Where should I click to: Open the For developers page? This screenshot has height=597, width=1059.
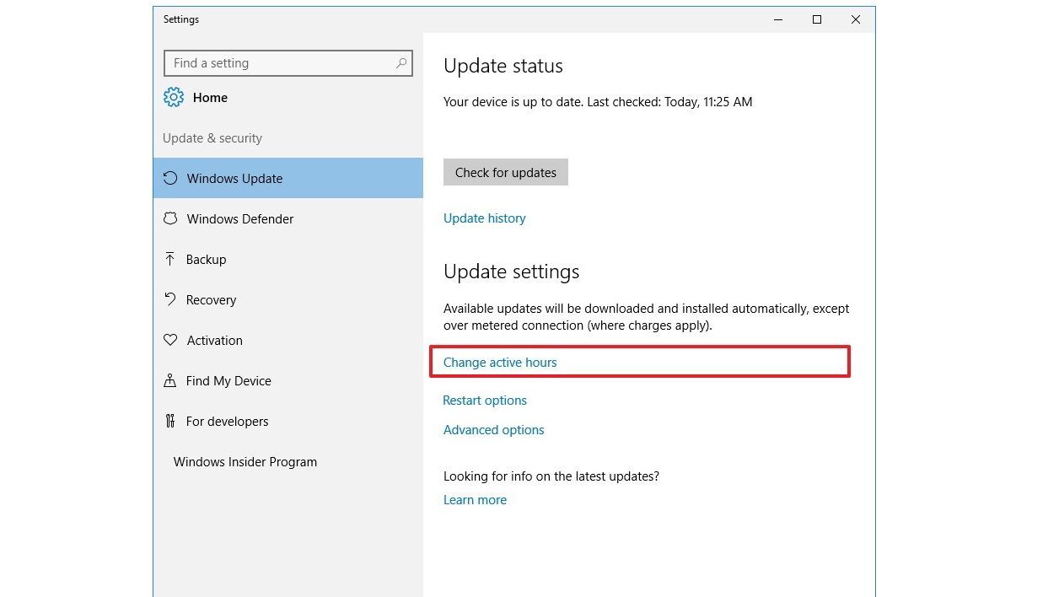click(288, 421)
